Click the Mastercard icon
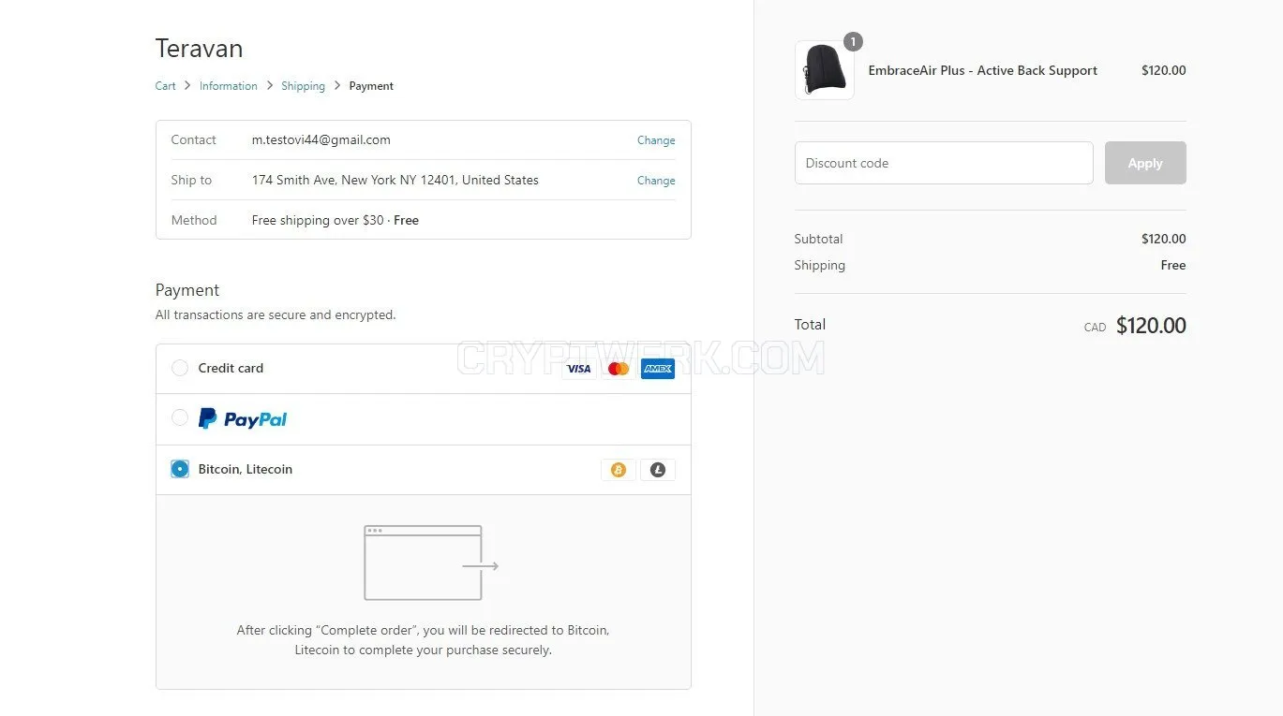1283x716 pixels. point(619,369)
